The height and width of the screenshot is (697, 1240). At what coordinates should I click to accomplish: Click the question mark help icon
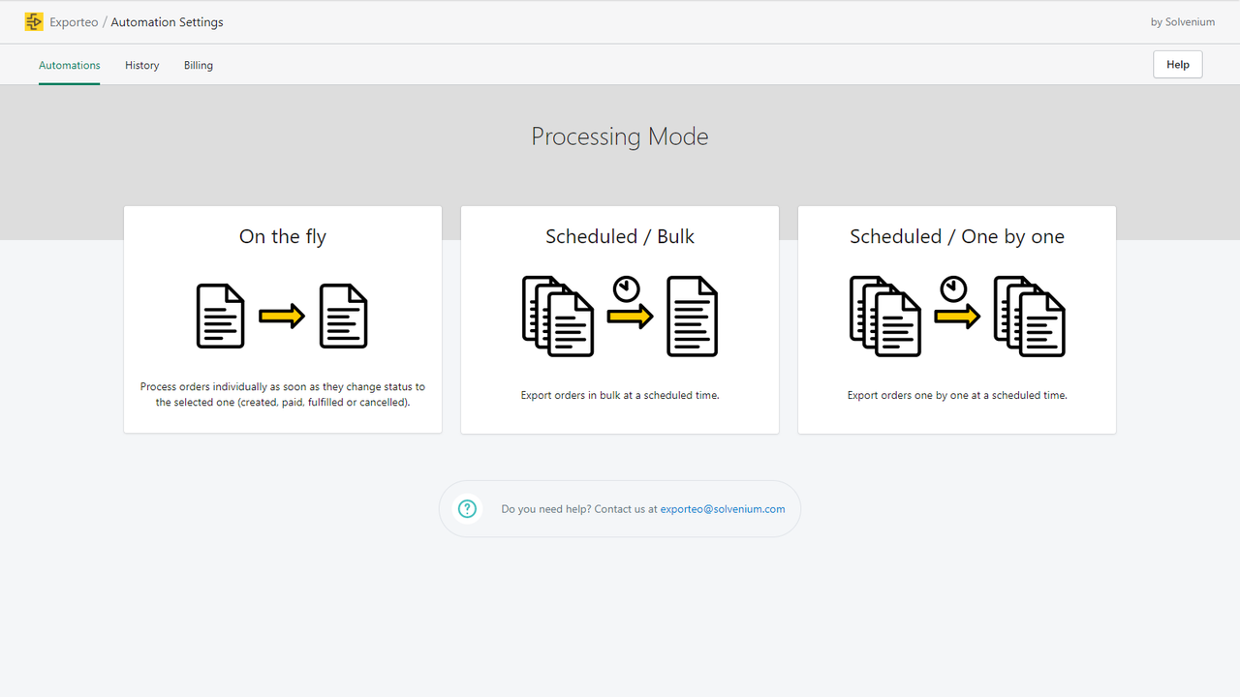pyautogui.click(x=467, y=508)
